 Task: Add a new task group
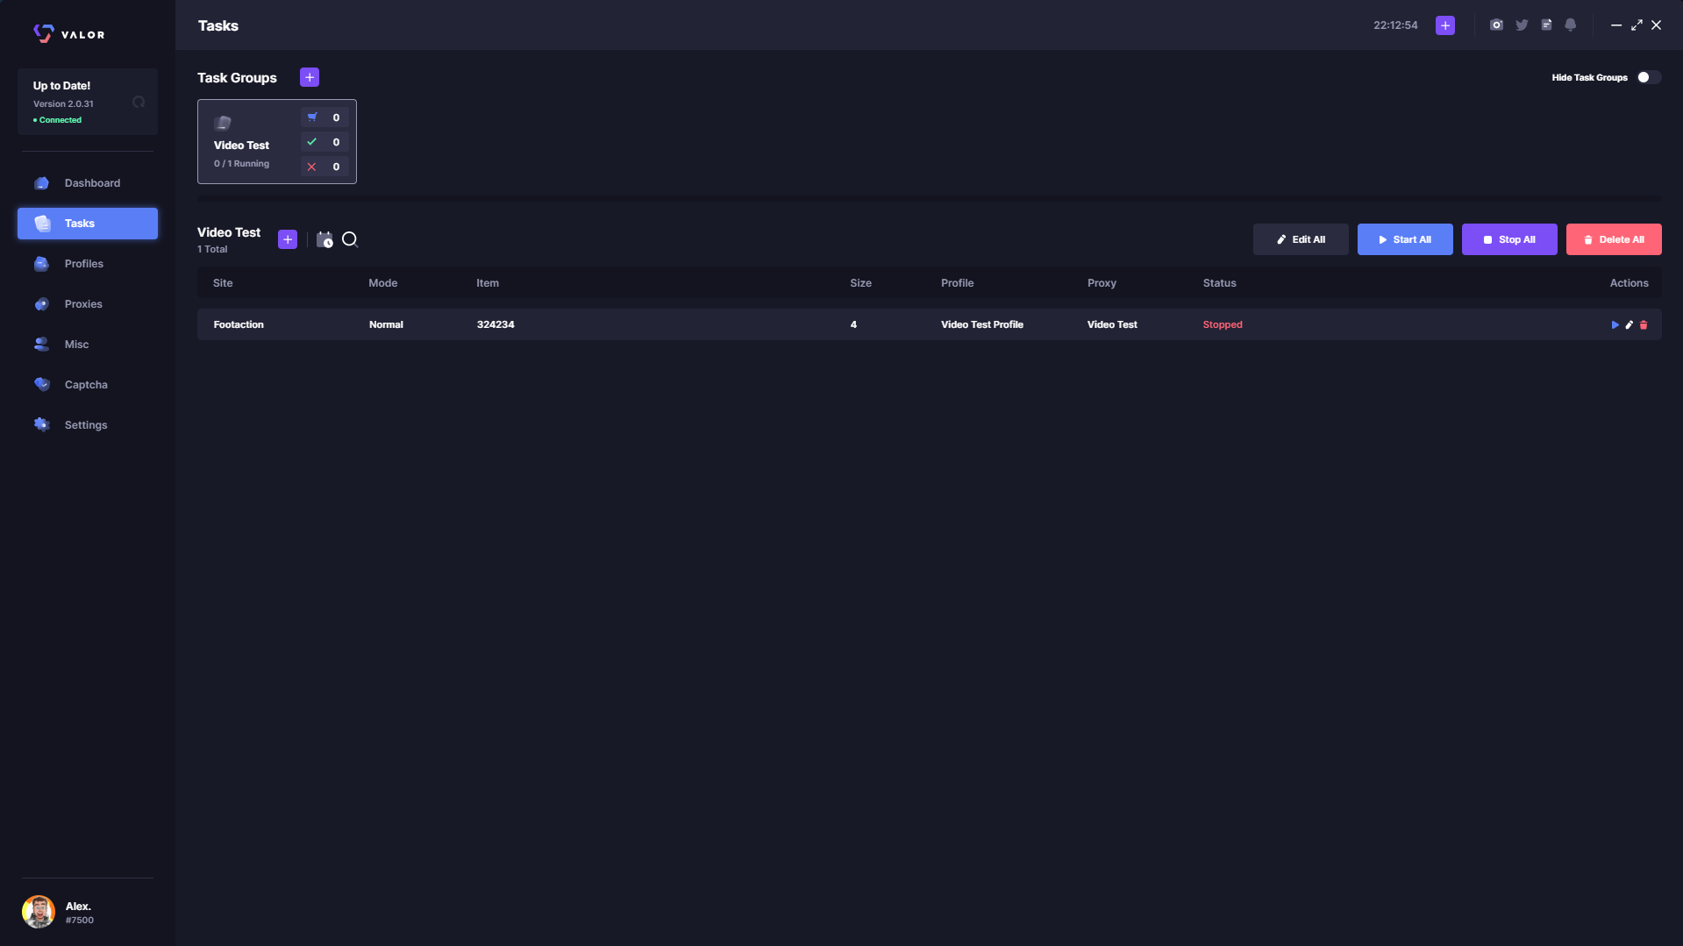310,77
